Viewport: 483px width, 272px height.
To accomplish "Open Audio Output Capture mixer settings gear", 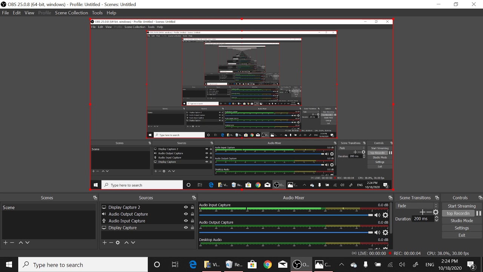I will coord(385,233).
